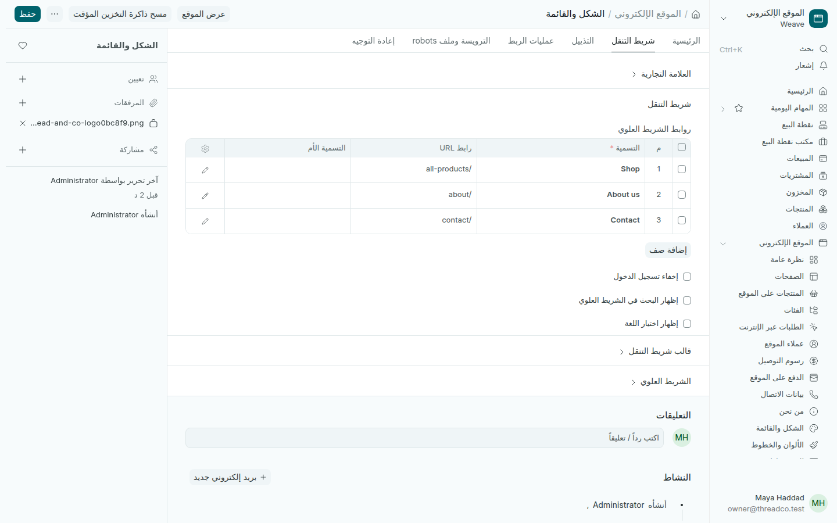Enable إظهار البحث في الشريط العلوي checkbox

(687, 300)
